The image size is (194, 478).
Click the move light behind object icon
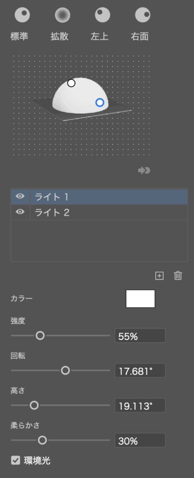[144, 170]
